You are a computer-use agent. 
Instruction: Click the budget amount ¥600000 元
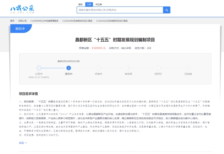98,48
